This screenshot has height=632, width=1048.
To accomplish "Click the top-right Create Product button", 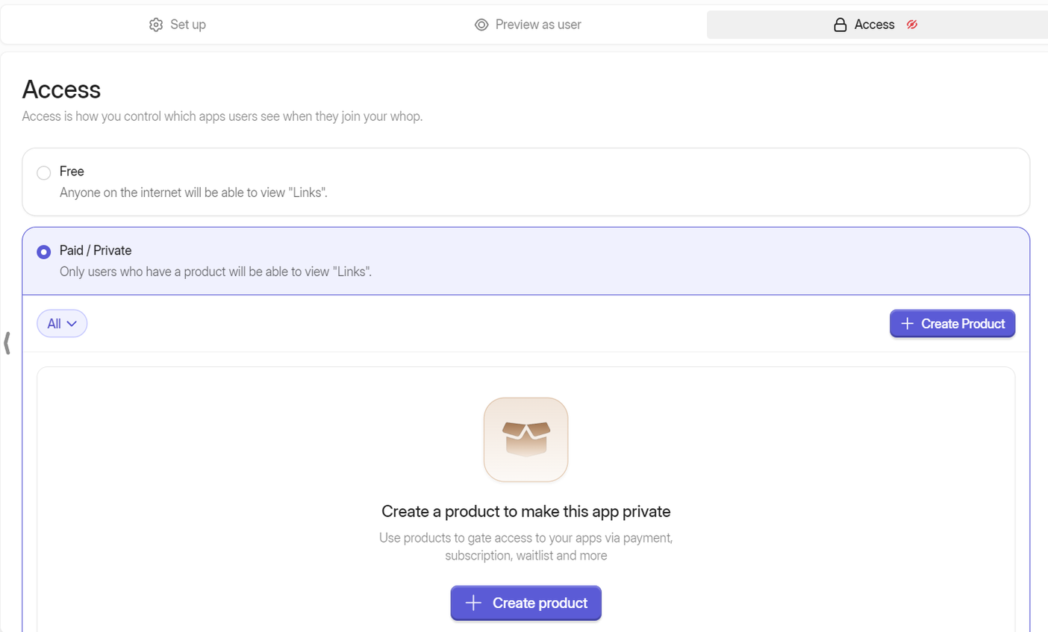I will [952, 323].
